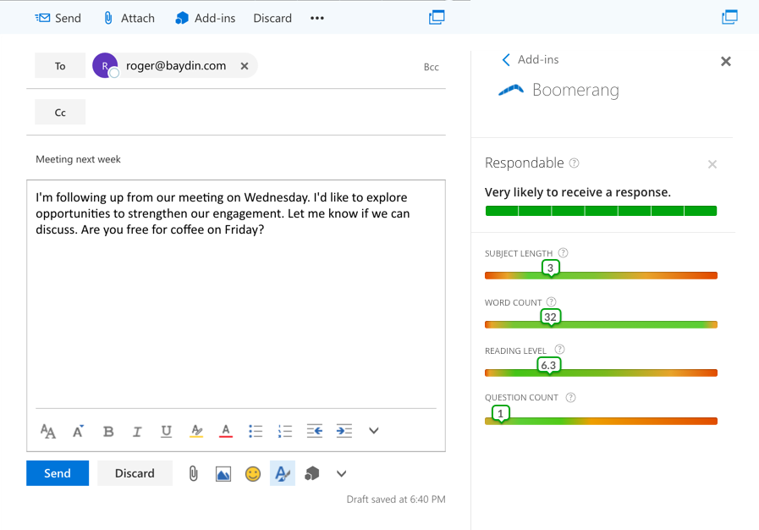Expand more formatting options with the chevron
Image resolution: width=759 pixels, height=530 pixels.
pos(373,431)
